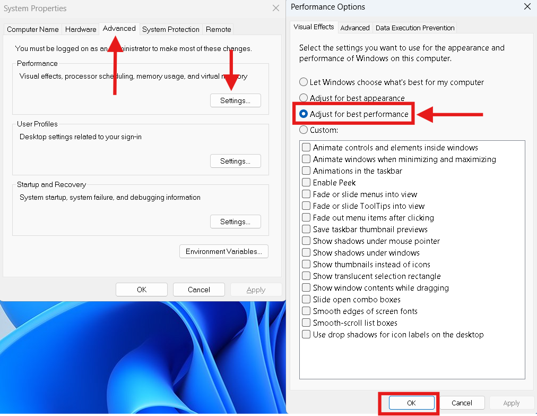This screenshot has width=537, height=416.
Task: Switch to the Computer Name tab
Action: (32, 29)
